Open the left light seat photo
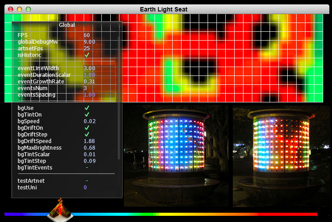This screenshot has width=332, height=222. tap(176, 155)
